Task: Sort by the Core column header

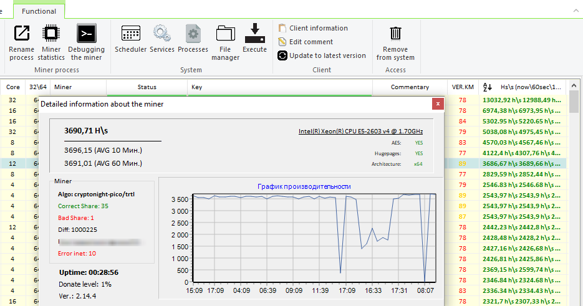Action: pyautogui.click(x=12, y=87)
